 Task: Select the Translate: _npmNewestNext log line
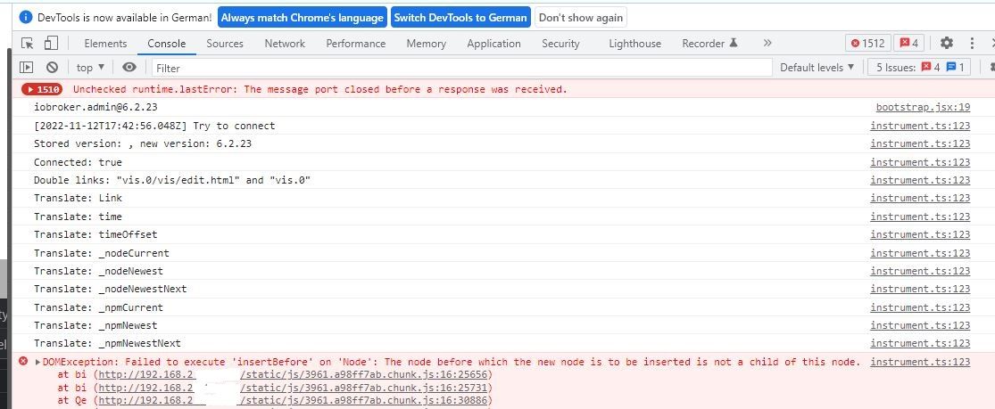point(107,343)
